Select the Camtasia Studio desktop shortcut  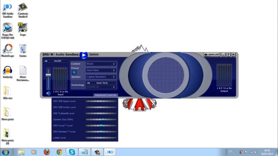(x=23, y=10)
